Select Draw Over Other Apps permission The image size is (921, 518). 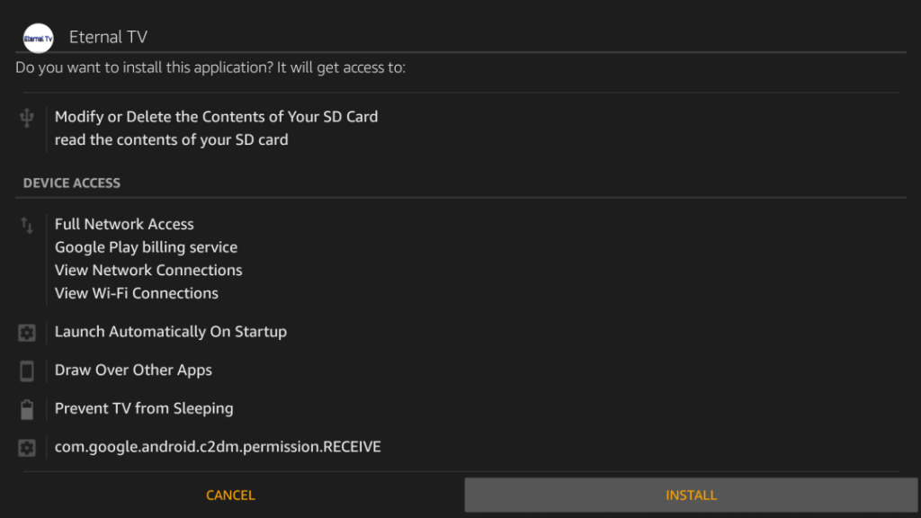133,370
